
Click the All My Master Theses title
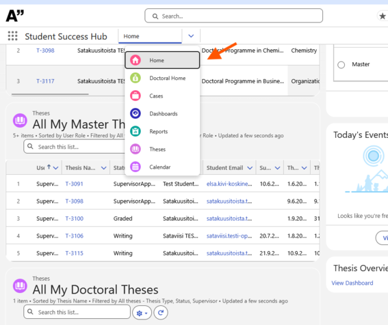[79, 124]
